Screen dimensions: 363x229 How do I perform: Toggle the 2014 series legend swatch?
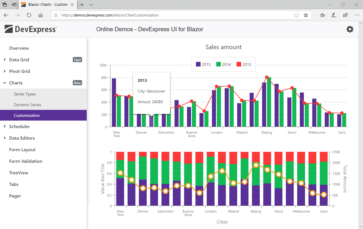219,64
